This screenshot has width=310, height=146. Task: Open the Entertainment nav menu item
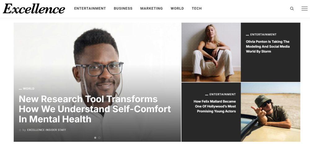[x=90, y=8]
